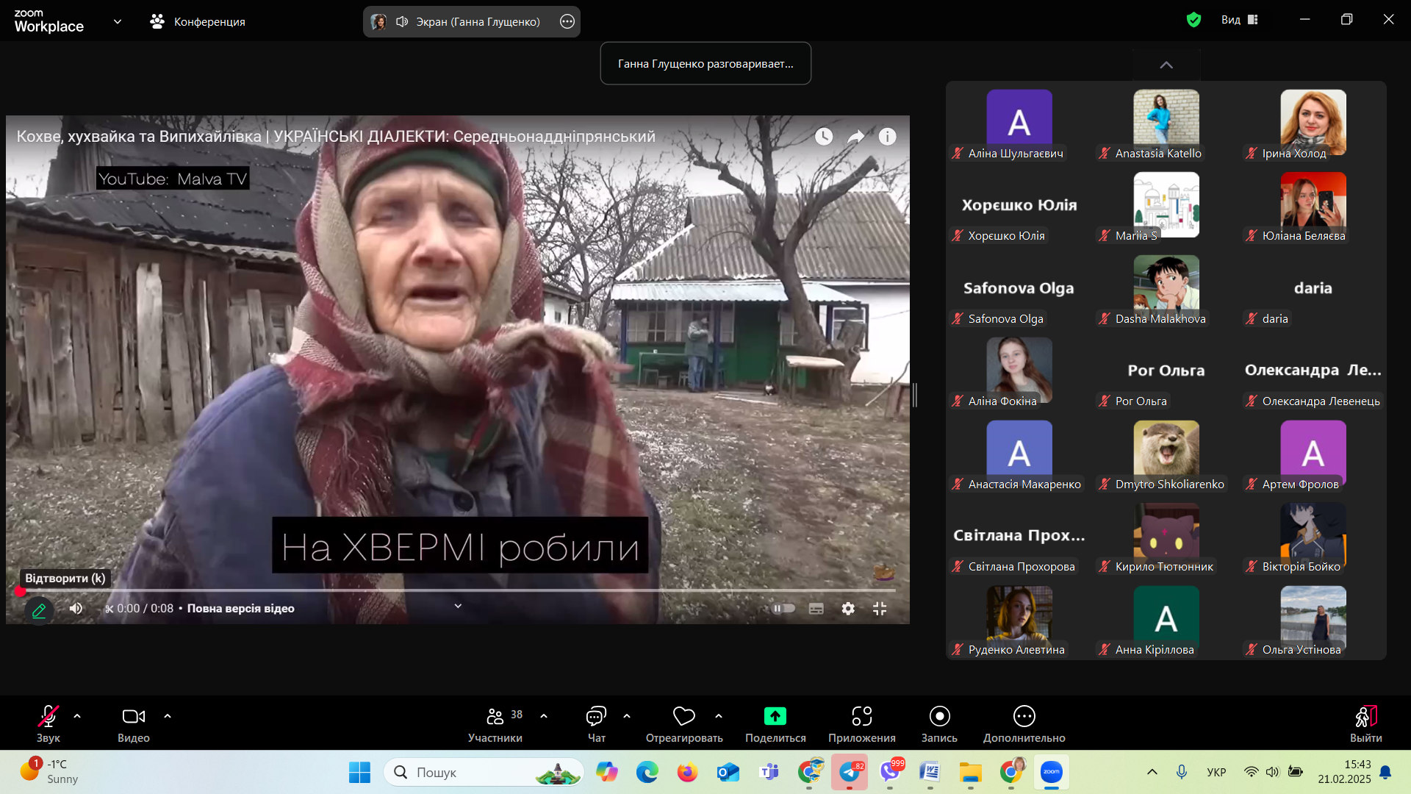Open the Zoom Workplace dropdown chevron

pyautogui.click(x=118, y=21)
